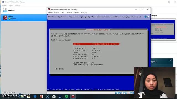Click the VirtualBox Manager title bar icon
The height and width of the screenshot is (99, 177).
click(3, 2)
